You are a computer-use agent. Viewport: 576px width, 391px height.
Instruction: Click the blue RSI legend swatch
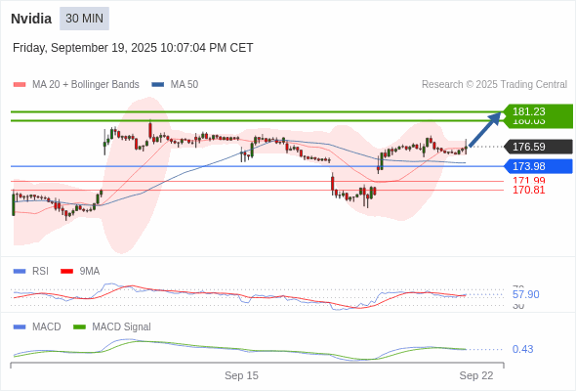pos(20,272)
